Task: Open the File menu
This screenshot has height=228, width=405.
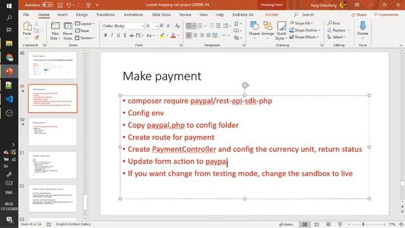Action: [26, 15]
